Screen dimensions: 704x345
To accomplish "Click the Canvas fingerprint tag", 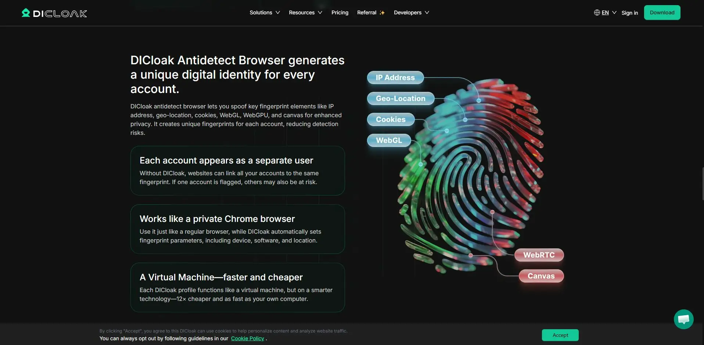I will [x=541, y=276].
